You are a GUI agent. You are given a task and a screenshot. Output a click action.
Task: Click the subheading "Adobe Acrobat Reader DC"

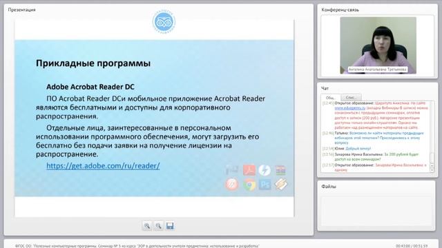(x=90, y=87)
